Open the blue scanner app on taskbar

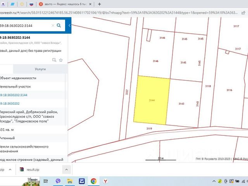[82, 181]
